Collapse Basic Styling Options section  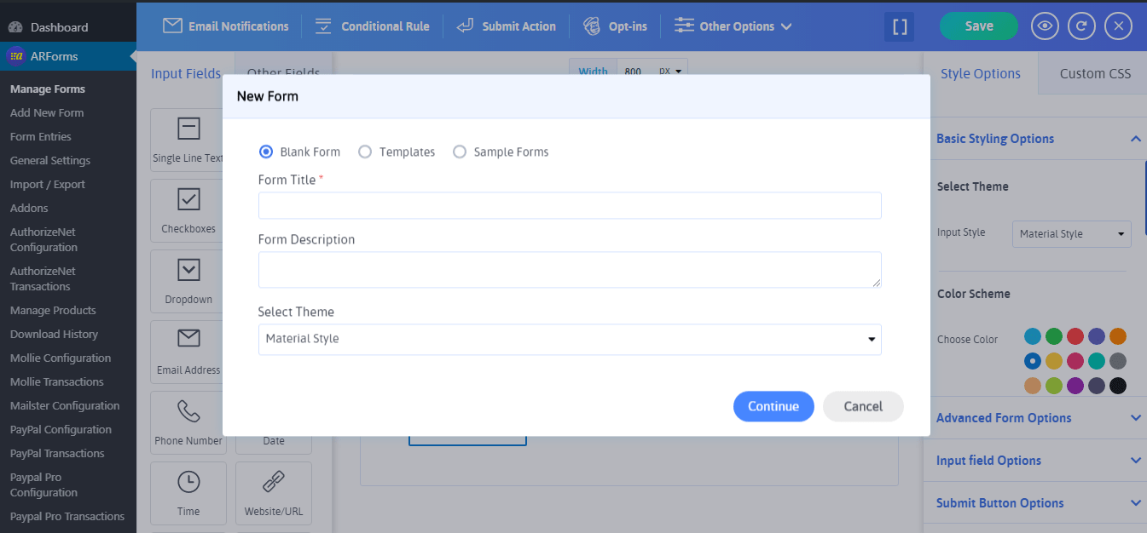tap(1135, 139)
